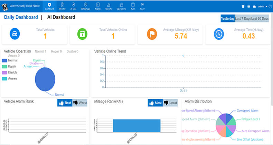The height and width of the screenshot is (145, 273).
Task: Toggle Normal legend swatch in Vehicle Operation
Action: [4, 60]
